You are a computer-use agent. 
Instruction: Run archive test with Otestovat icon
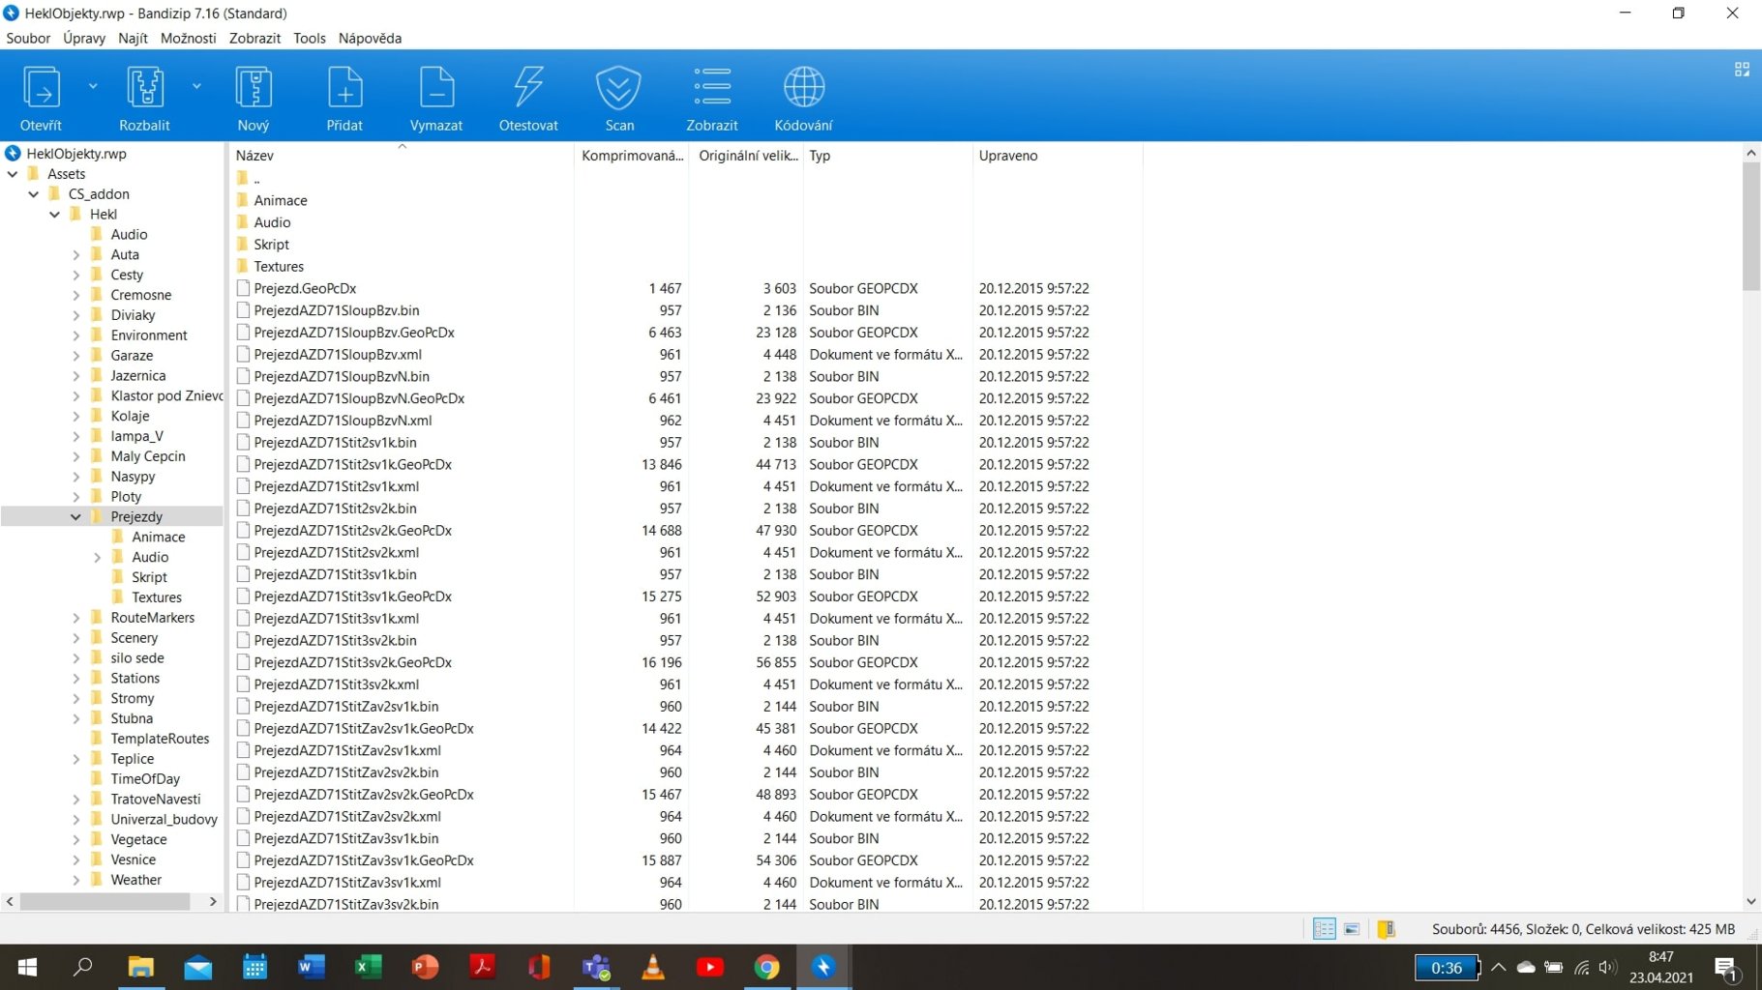528,89
